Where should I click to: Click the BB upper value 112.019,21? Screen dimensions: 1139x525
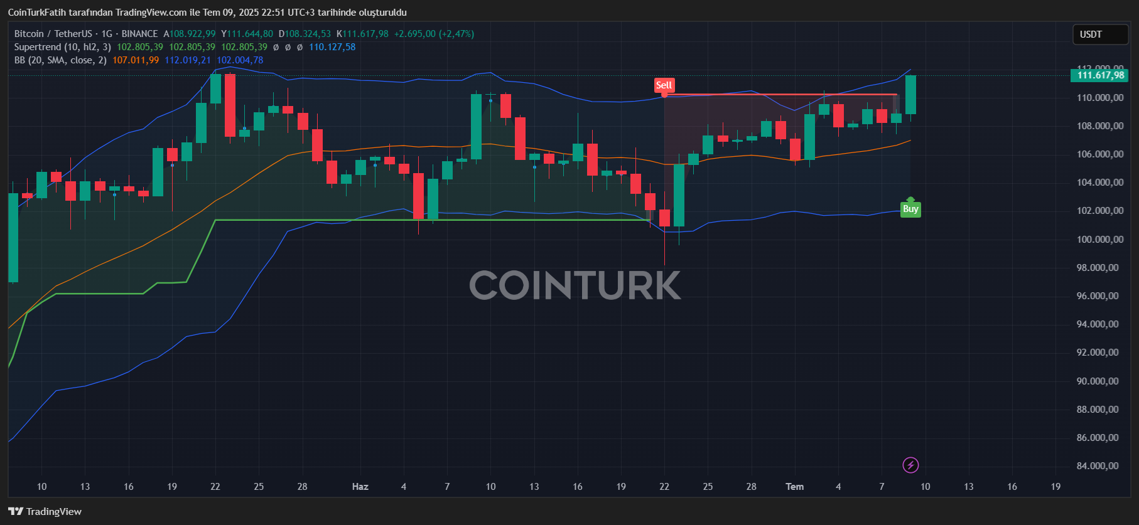click(188, 60)
